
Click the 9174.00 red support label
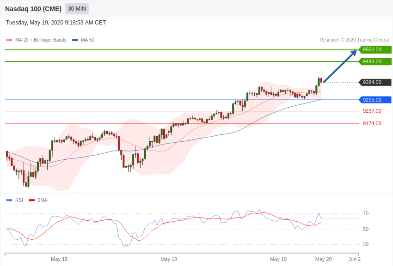(372, 123)
